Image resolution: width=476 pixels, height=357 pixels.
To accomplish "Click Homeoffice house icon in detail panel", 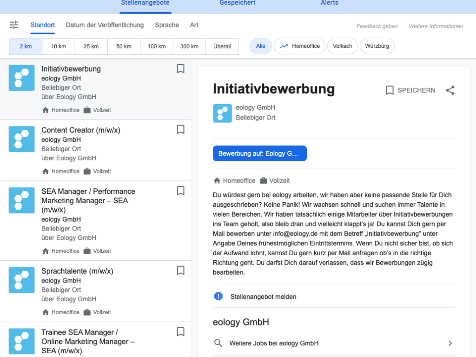I will point(217,181).
